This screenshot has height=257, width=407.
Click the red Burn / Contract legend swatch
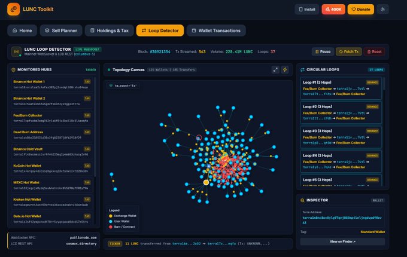111,227
